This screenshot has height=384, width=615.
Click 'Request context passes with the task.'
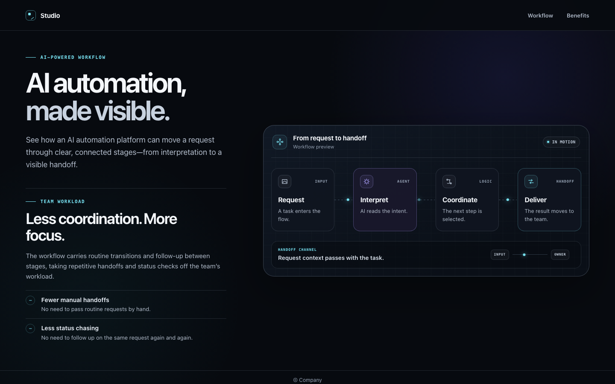pos(331,258)
